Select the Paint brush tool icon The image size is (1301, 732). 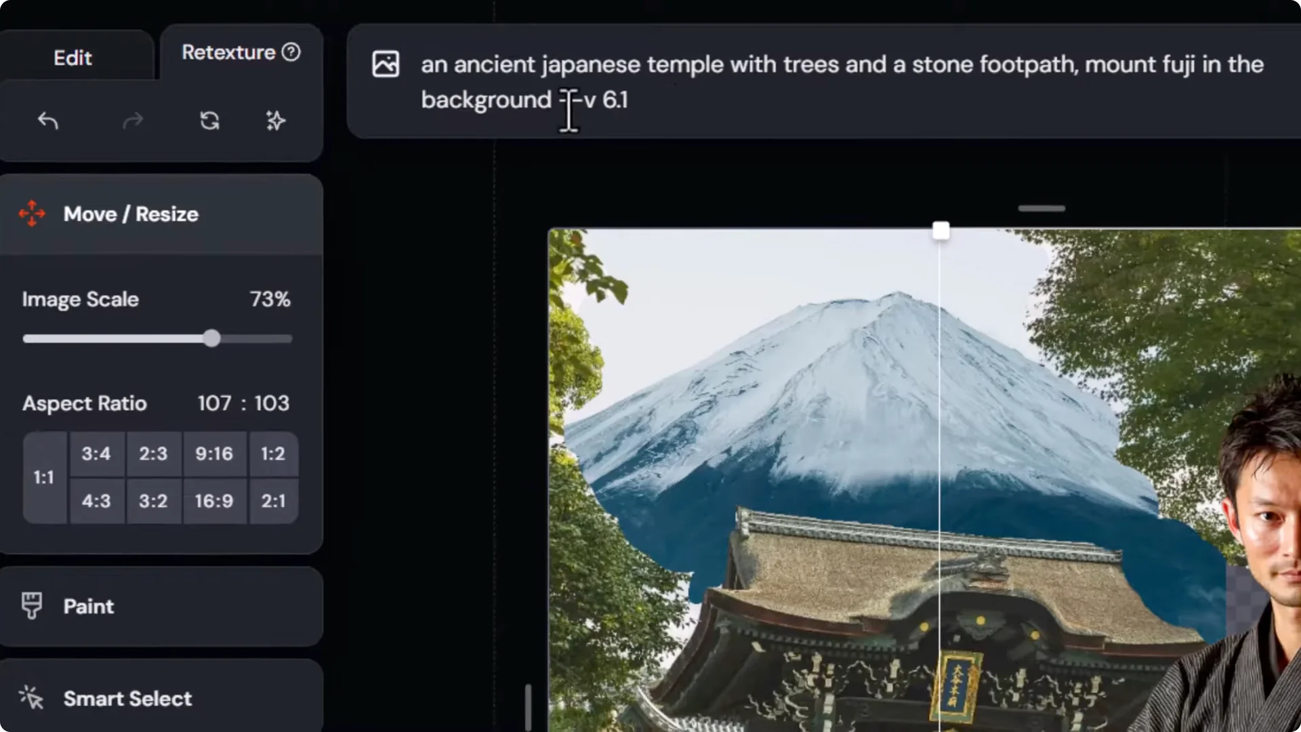(x=32, y=605)
